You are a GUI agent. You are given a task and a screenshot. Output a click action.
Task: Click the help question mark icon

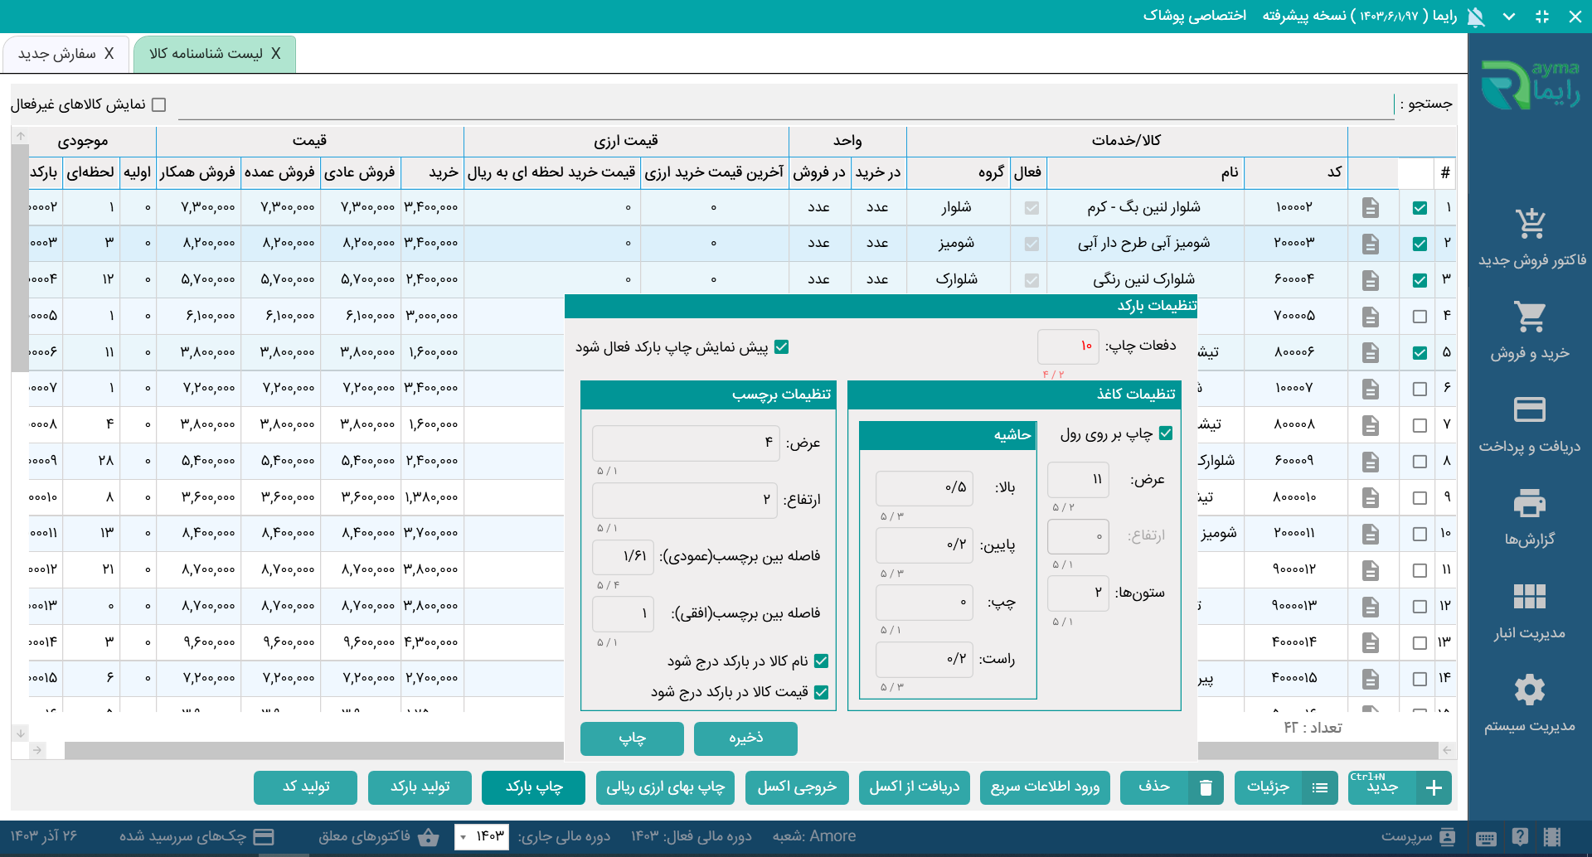pos(1520,837)
